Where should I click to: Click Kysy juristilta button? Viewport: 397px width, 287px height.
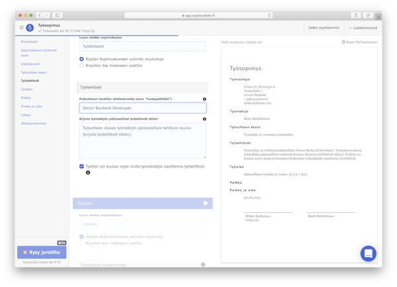point(42,253)
